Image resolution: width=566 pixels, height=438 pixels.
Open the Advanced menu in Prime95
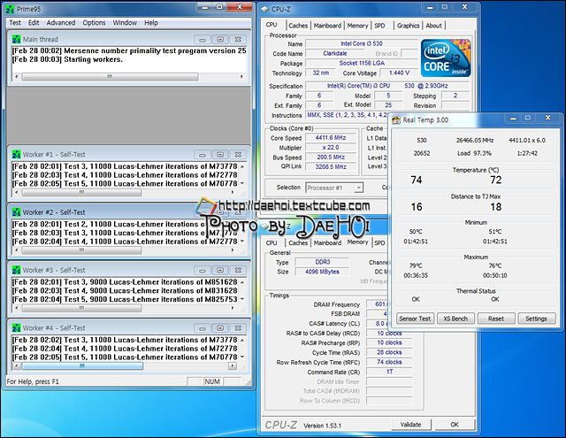pyautogui.click(x=61, y=23)
